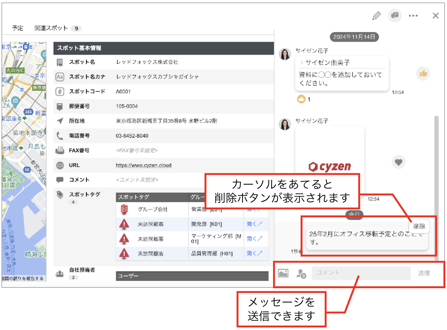Focus the コメント input field

[x=361, y=273]
